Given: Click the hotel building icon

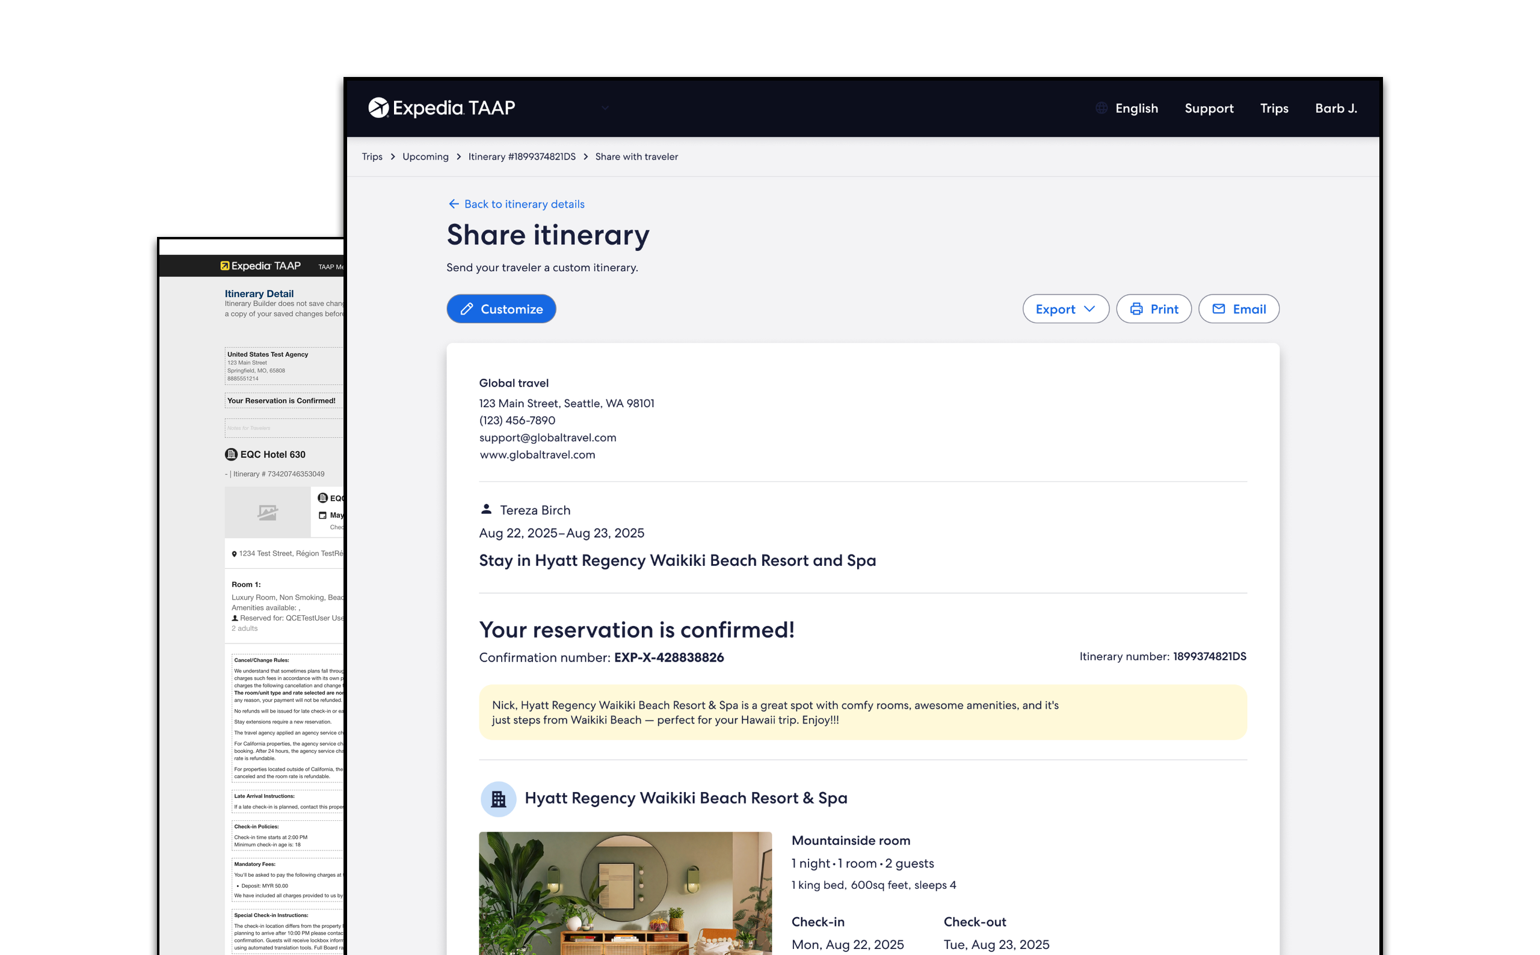Looking at the screenshot, I should point(498,799).
